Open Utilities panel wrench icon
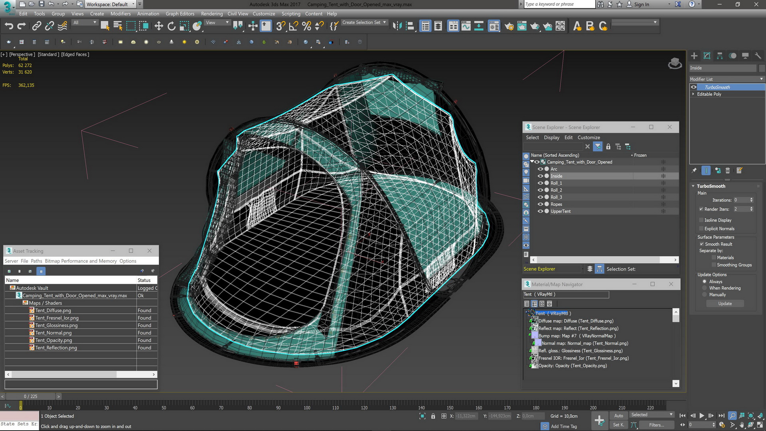Viewport: 766px width, 431px height. coord(758,56)
